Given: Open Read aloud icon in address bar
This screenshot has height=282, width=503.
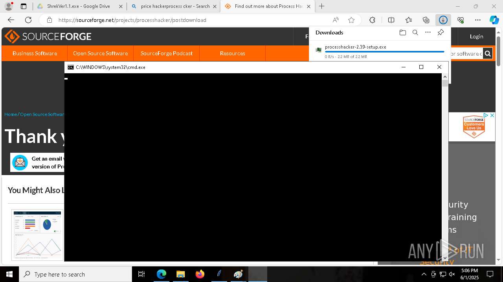Looking at the screenshot, I should click(x=336, y=20).
